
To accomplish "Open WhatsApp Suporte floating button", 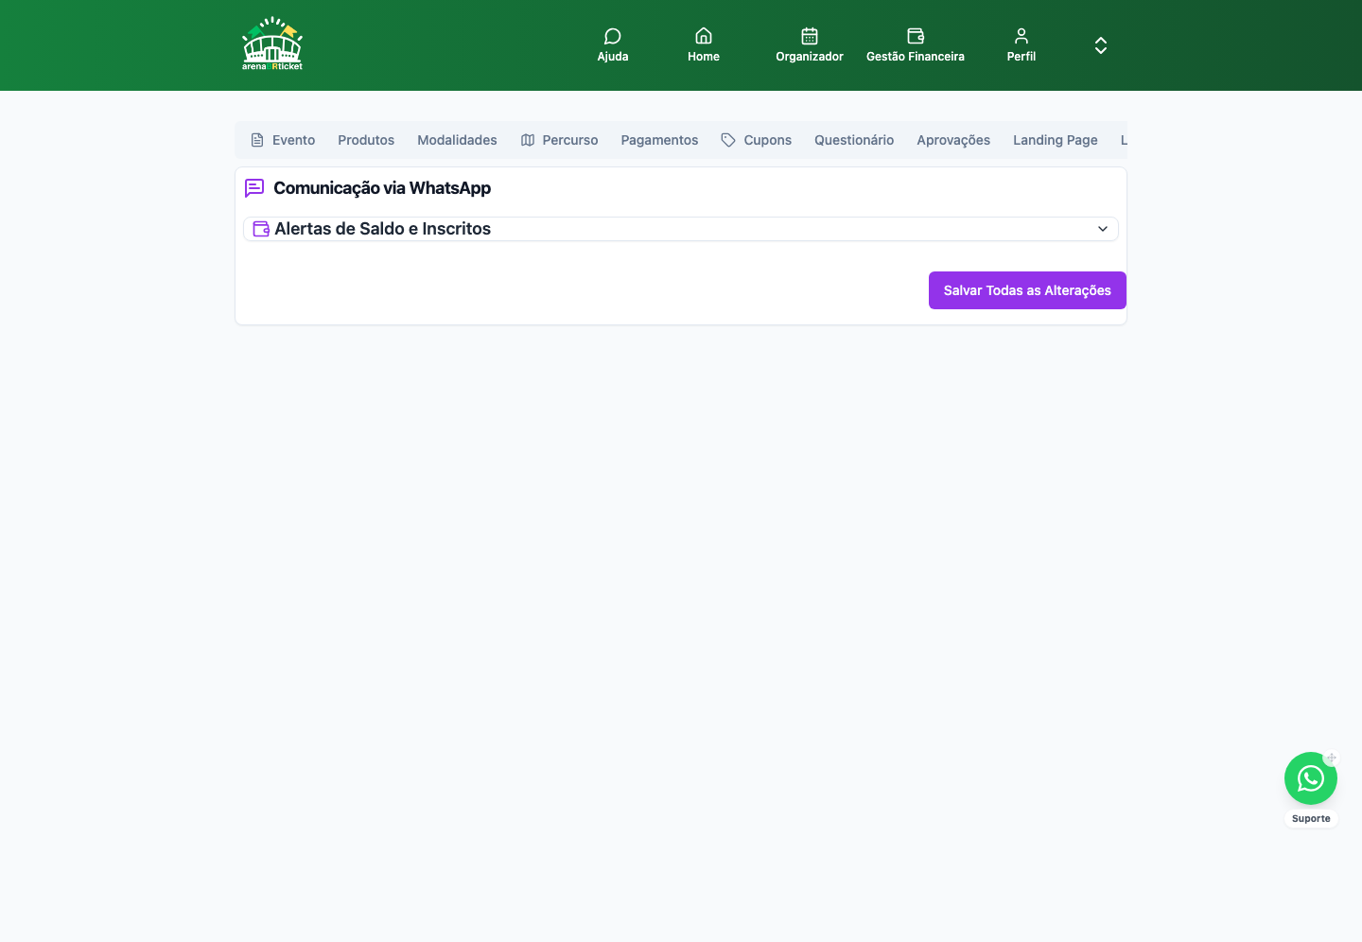I will (1311, 778).
